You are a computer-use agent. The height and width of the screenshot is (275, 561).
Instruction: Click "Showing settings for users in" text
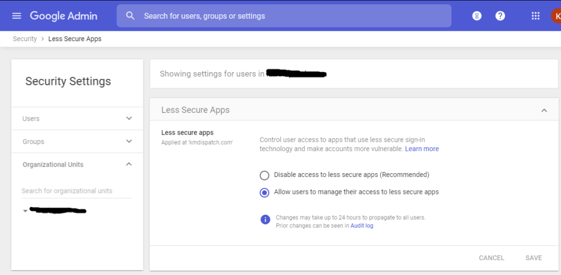pyautogui.click(x=212, y=74)
